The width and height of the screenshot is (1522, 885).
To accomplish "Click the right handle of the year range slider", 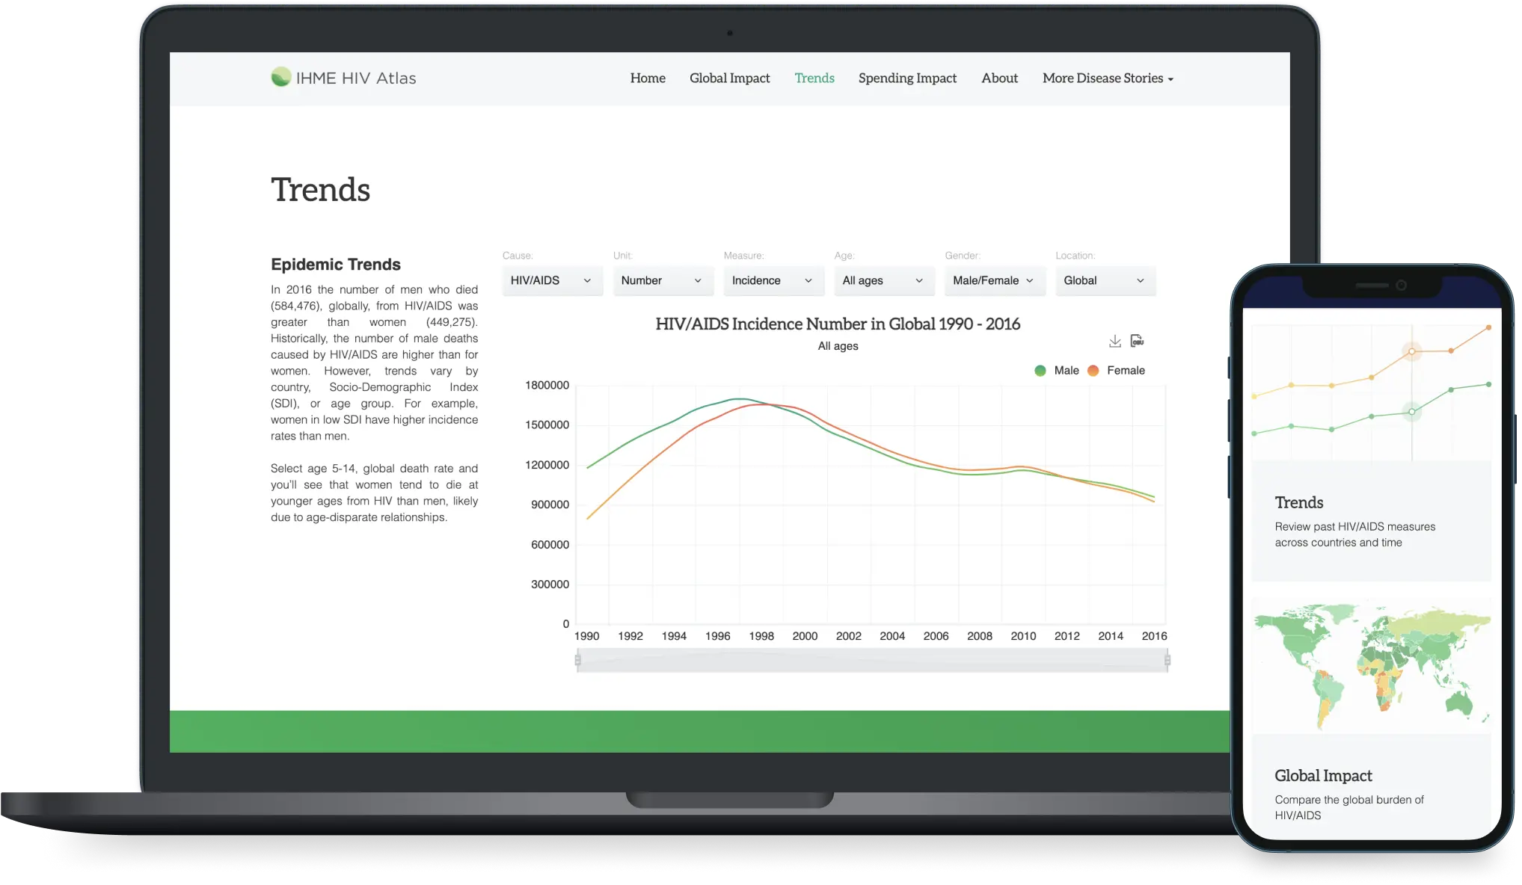I will point(1167,660).
